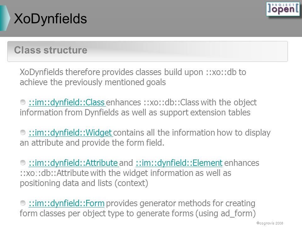Screen dimensions: 302x227
Task: Follow the ::im::dynfield::Element link
Action: 179,163
